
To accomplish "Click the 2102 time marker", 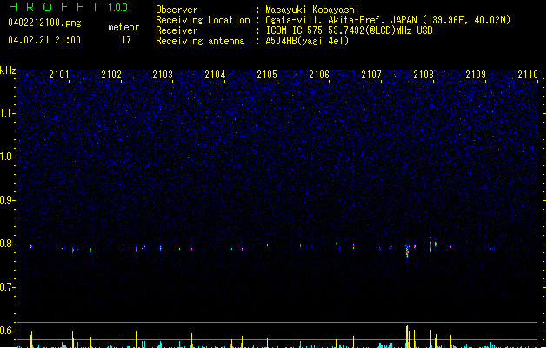I will 111,74.
